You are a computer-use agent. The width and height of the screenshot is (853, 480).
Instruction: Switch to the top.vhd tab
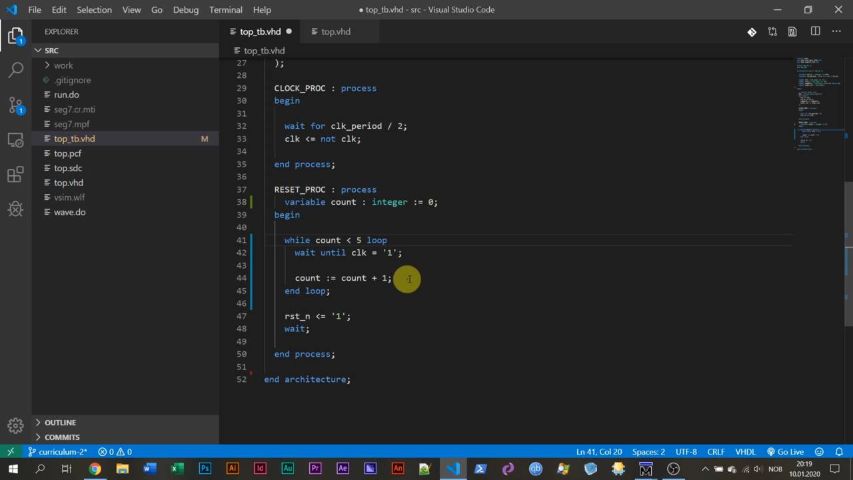[335, 31]
